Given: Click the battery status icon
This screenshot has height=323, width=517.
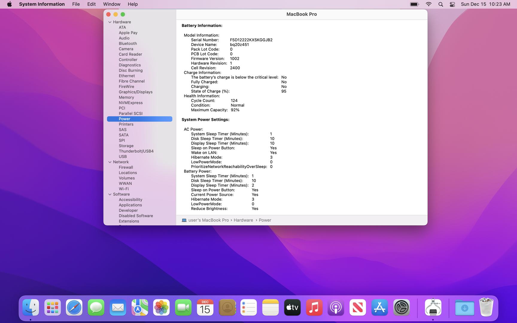Looking at the screenshot, I should click(414, 4).
